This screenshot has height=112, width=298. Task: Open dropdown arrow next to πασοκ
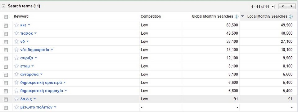click(35, 33)
